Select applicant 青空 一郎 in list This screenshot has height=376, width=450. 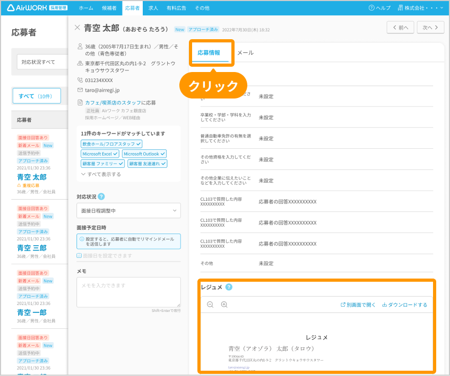tap(32, 312)
